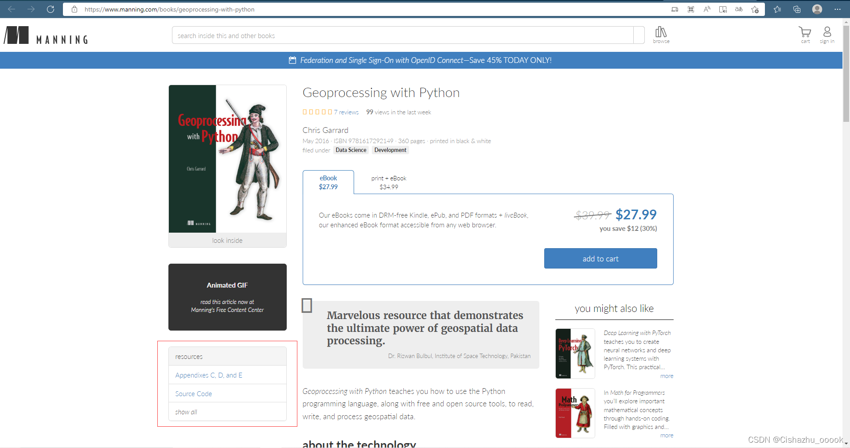Viewport: 850px width, 448px height.
Task: Open the browse catalog icon
Action: point(661,35)
